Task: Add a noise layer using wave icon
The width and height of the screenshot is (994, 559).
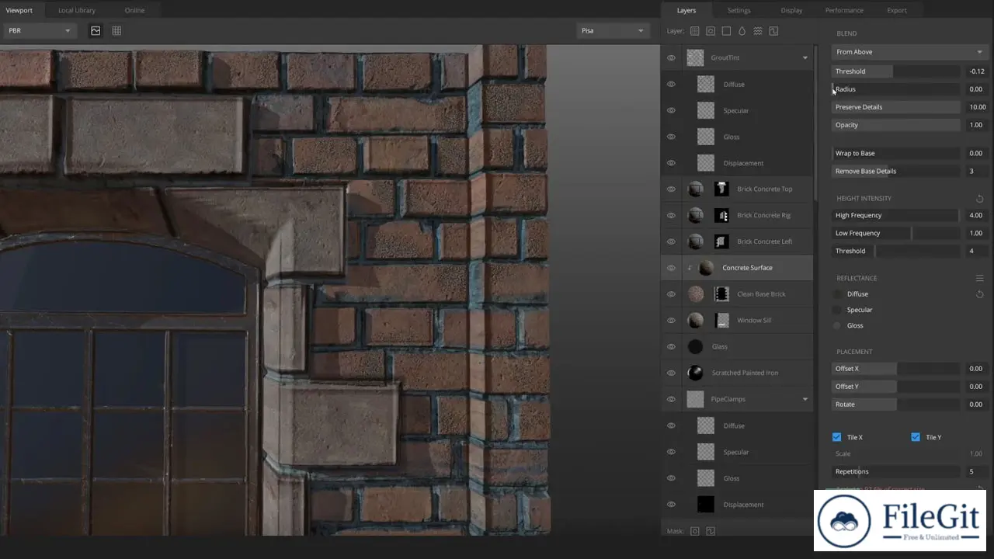Action: click(x=758, y=31)
